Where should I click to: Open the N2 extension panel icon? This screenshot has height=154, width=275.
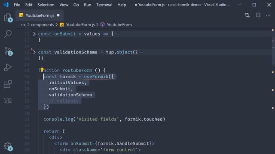[8, 101]
